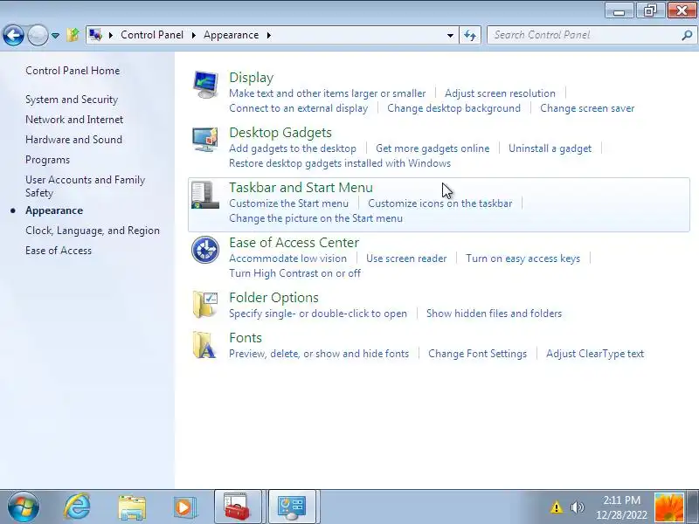The height and width of the screenshot is (524, 699).
Task: Click Customize icons on the taskbar
Action: tap(440, 203)
